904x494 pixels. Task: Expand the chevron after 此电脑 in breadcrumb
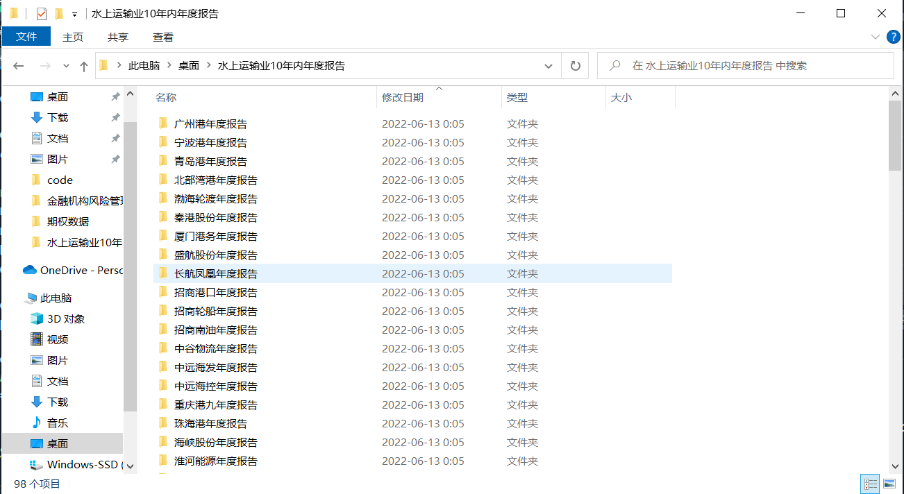click(x=169, y=66)
